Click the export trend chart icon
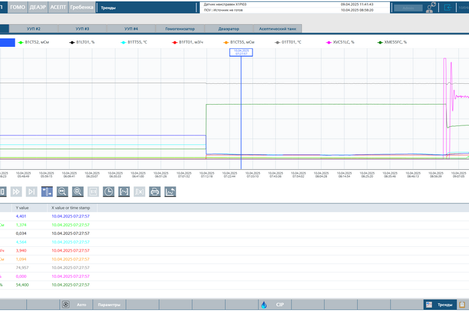 [170, 192]
